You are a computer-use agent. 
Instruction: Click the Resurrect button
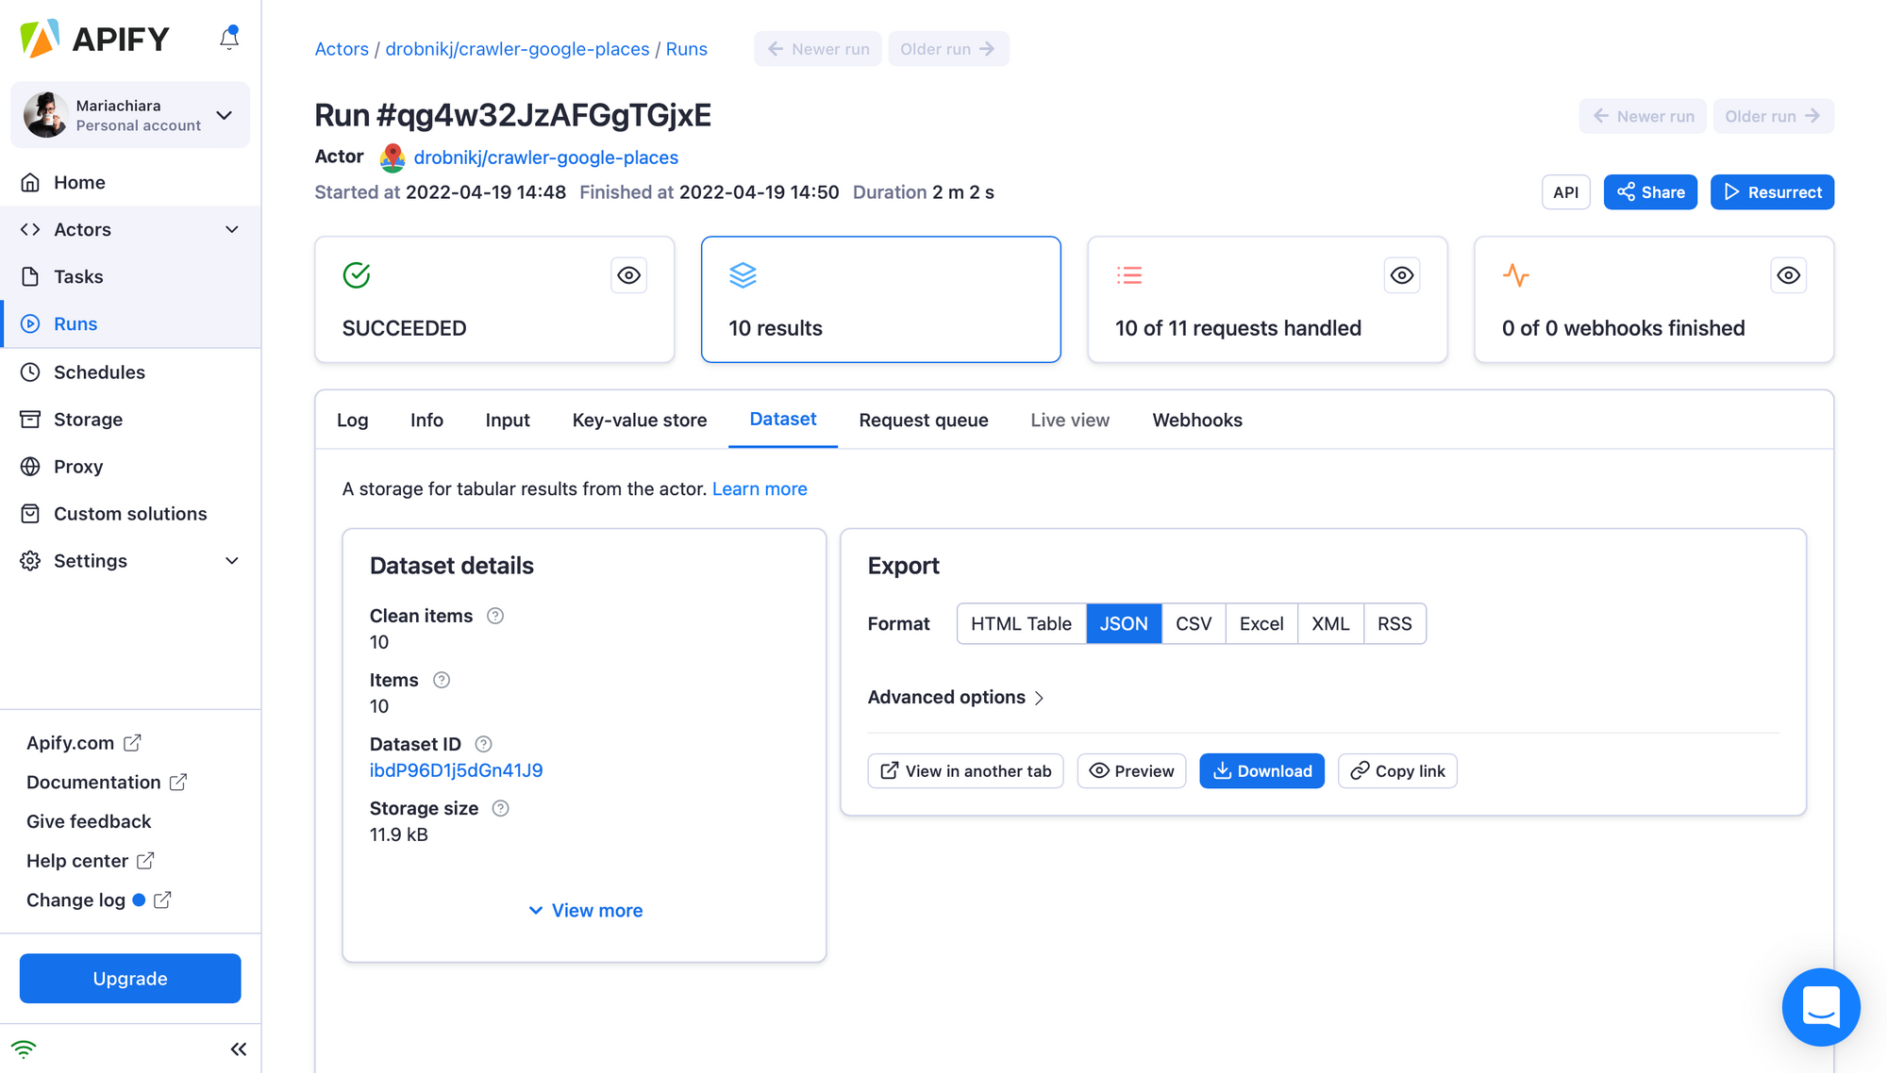click(1772, 192)
